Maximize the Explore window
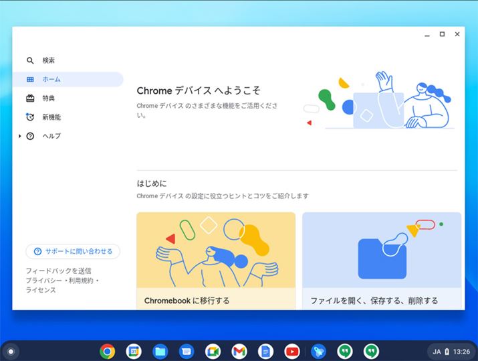Screen dimensions: 478x361 tap(442, 34)
